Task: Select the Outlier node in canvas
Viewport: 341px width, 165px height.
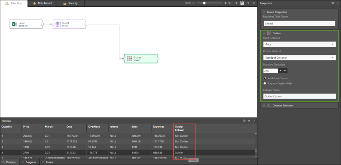Action: point(141,59)
